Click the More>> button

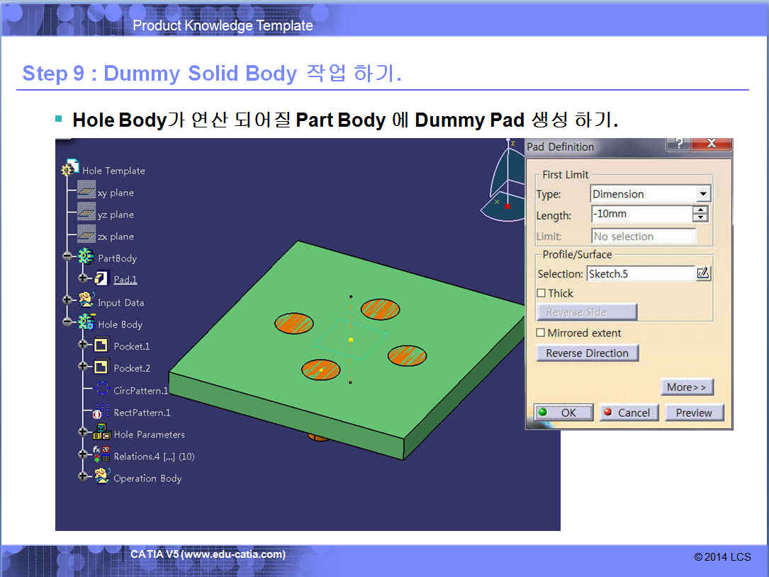pos(686,387)
